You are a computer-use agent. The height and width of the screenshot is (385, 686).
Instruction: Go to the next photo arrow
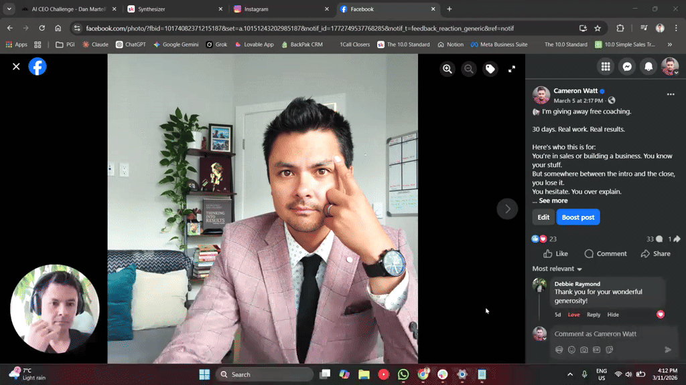tap(507, 209)
